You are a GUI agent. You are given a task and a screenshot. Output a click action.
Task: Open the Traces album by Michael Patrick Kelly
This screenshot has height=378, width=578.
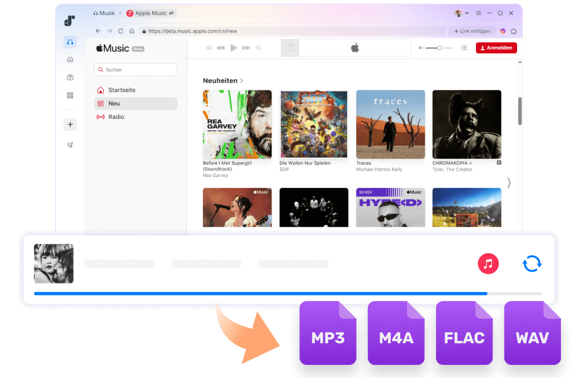[390, 124]
